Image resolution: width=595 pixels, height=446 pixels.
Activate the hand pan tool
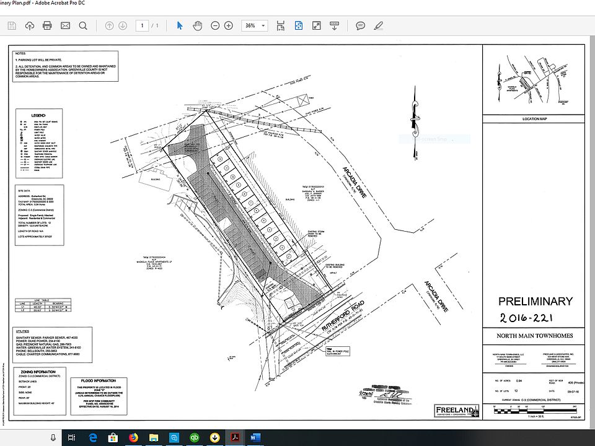(x=198, y=25)
